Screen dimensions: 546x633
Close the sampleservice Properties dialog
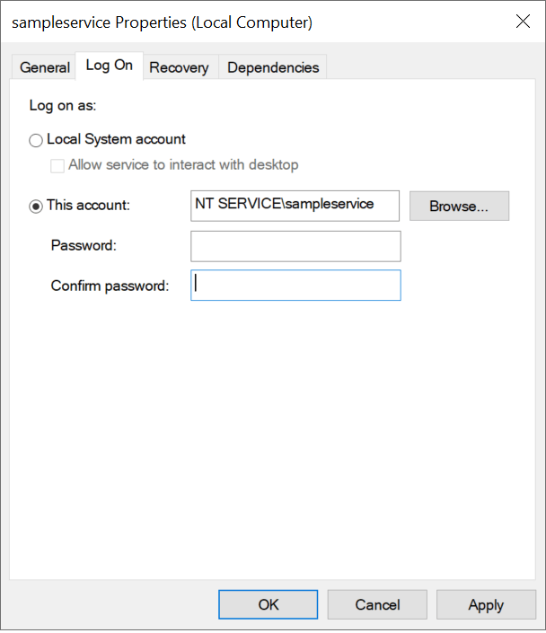point(523,22)
